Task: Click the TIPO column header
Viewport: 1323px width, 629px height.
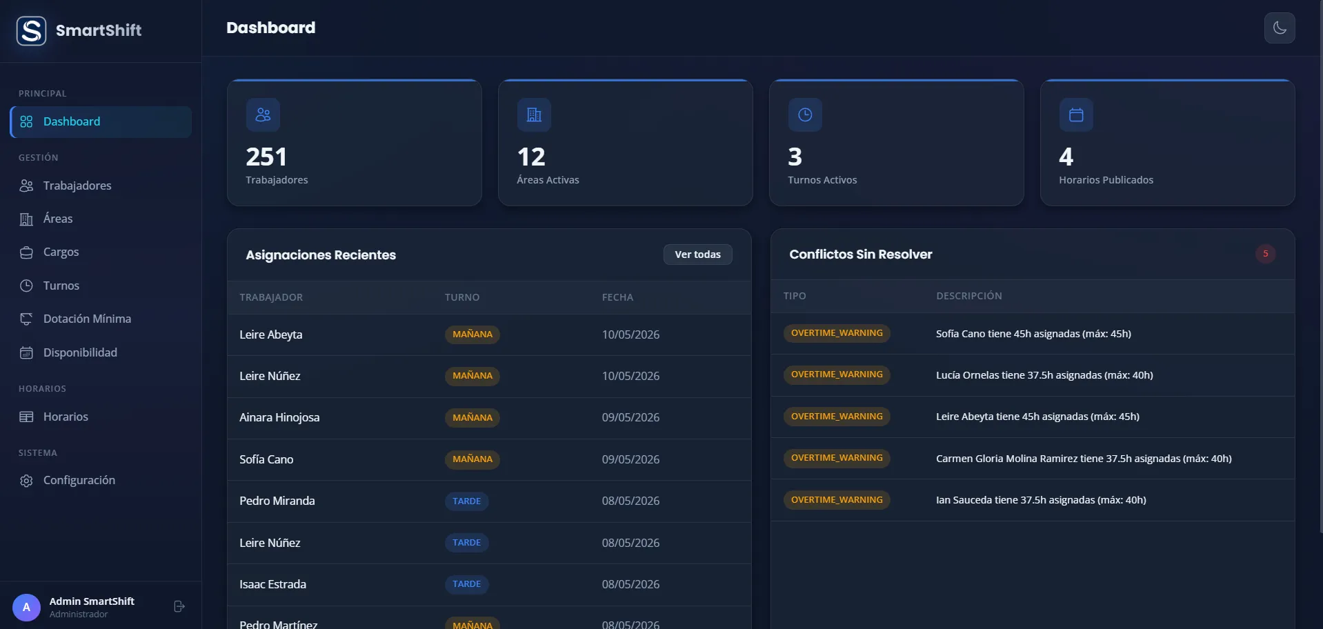Action: tap(795, 296)
